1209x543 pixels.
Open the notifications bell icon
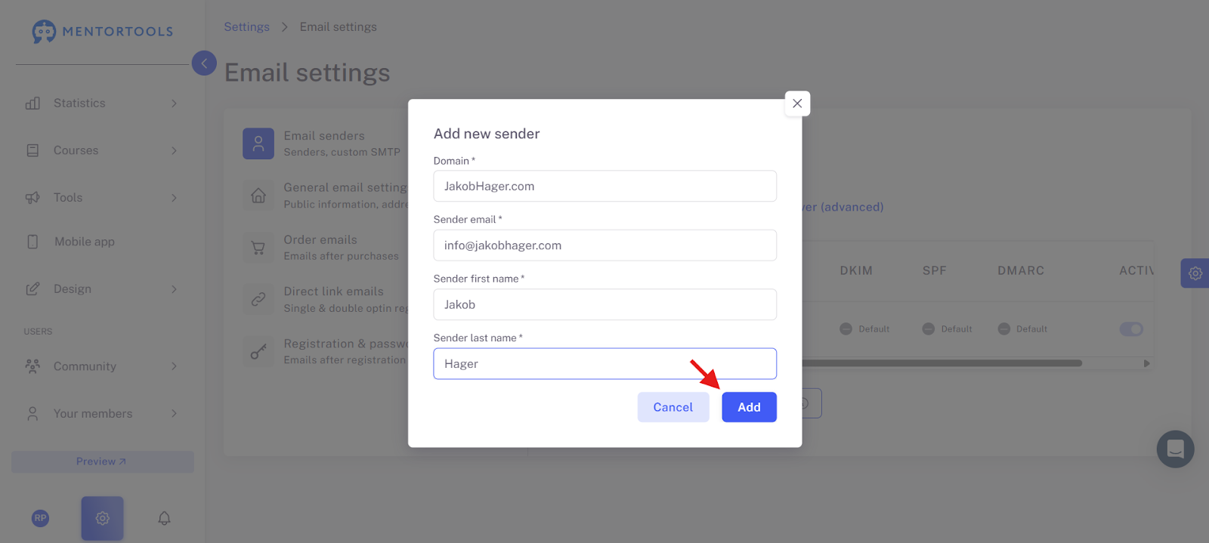pyautogui.click(x=164, y=518)
